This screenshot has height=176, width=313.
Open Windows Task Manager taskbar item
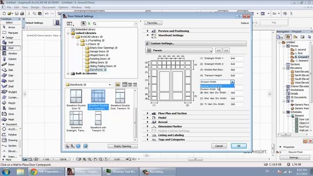120,172
